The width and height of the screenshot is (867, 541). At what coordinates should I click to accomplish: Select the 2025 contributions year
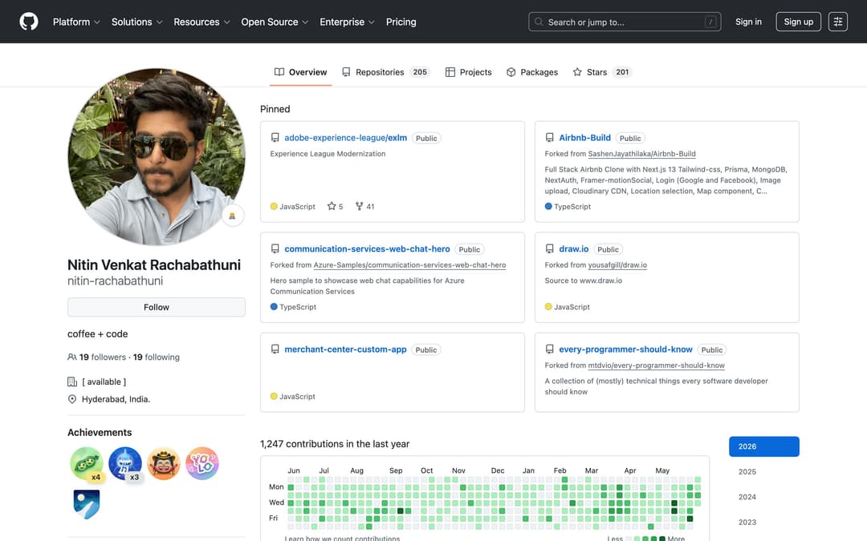point(763,472)
